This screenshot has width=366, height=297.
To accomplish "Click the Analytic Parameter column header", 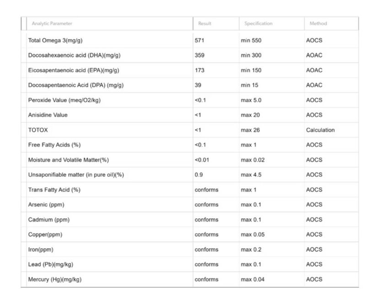I will pos(52,24).
